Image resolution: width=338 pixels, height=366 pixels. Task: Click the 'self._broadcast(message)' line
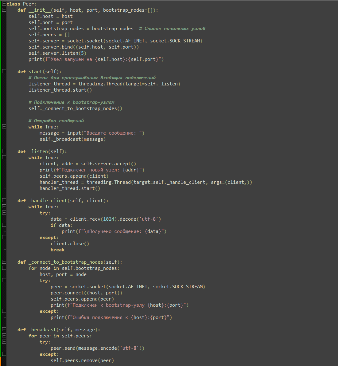72,139
